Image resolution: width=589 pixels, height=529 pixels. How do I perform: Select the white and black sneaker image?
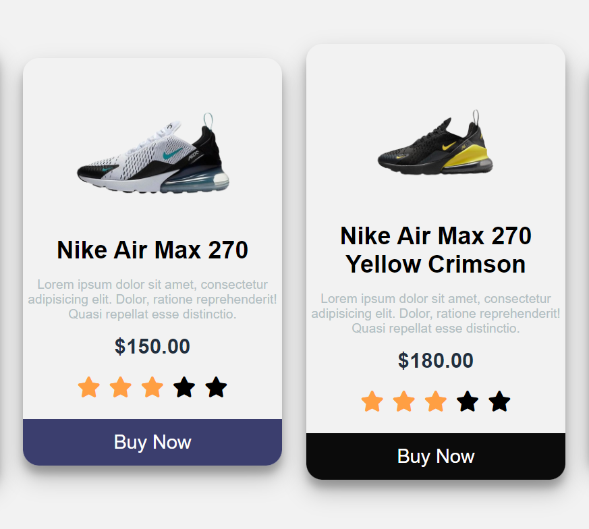pyautogui.click(x=153, y=153)
